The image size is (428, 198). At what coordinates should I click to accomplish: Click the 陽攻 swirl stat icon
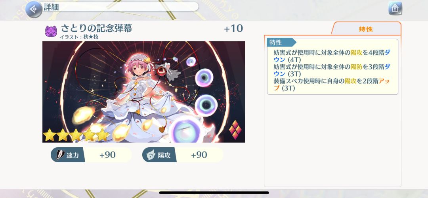click(x=151, y=155)
